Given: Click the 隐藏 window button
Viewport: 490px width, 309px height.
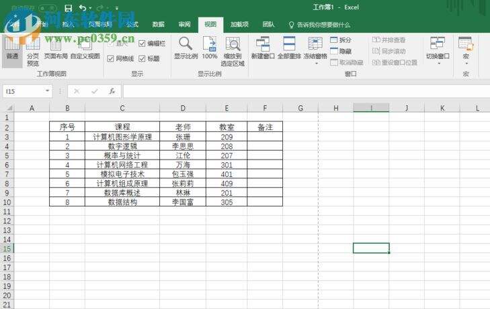Looking at the screenshot, I should pyautogui.click(x=341, y=51).
